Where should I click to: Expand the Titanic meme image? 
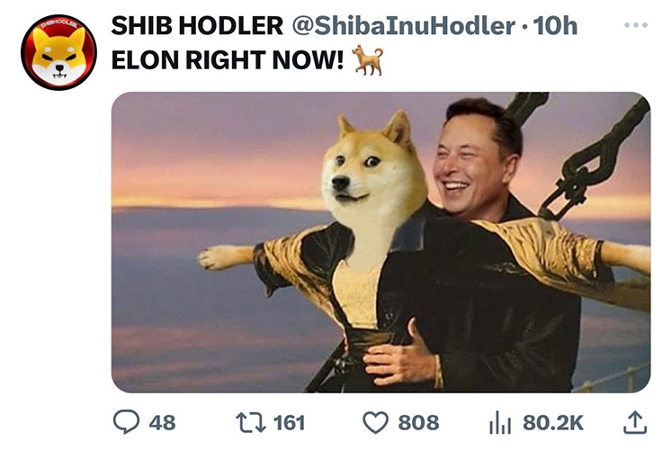pos(381,242)
